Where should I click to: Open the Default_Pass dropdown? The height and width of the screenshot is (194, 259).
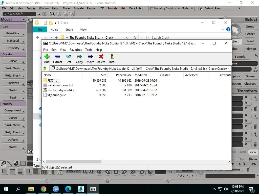[220, 8]
